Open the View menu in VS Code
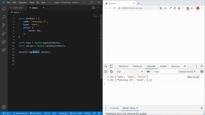This screenshot has width=205, height=115. [32, 3]
